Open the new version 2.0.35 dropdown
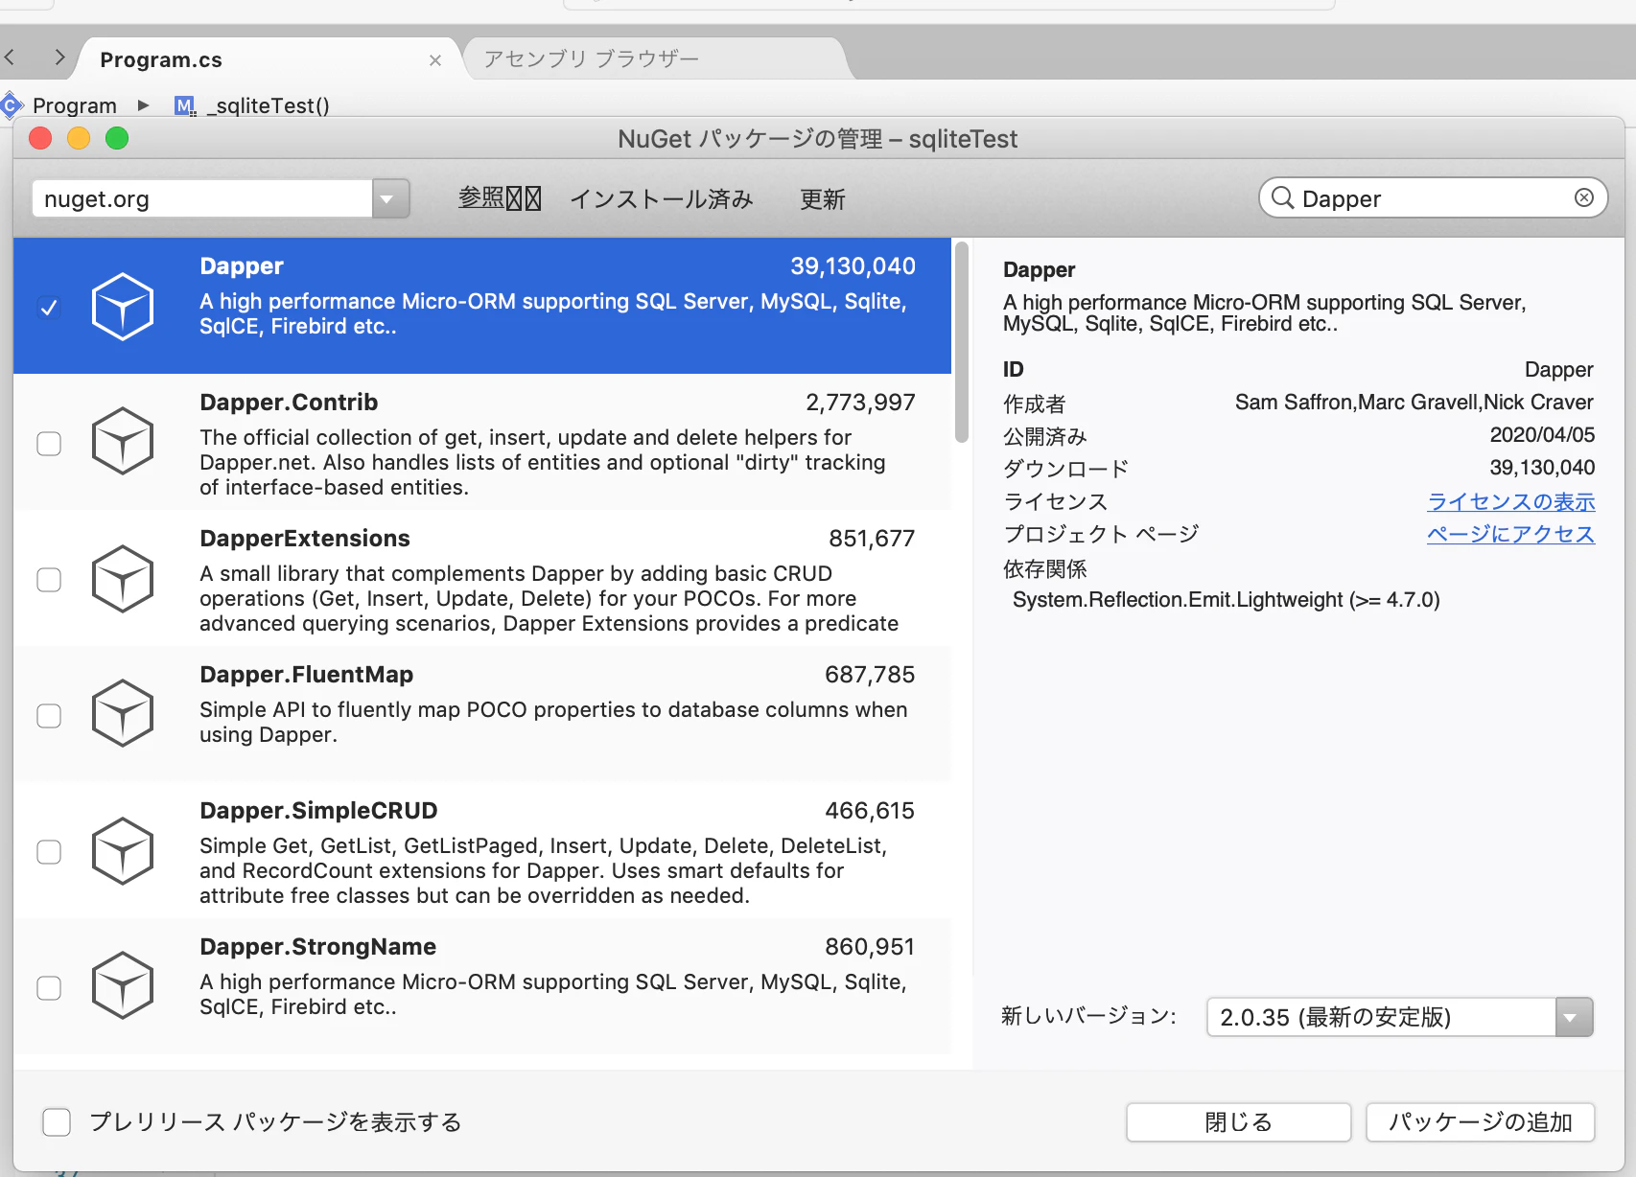The image size is (1636, 1177). tap(1574, 1017)
